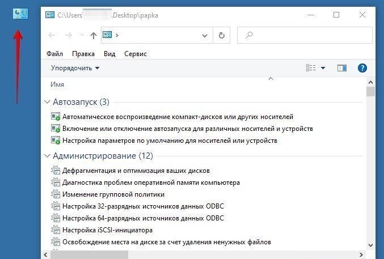The height and width of the screenshot is (259, 384).
Task: Click vertical scrollbar up arrow
Action: tap(370, 83)
